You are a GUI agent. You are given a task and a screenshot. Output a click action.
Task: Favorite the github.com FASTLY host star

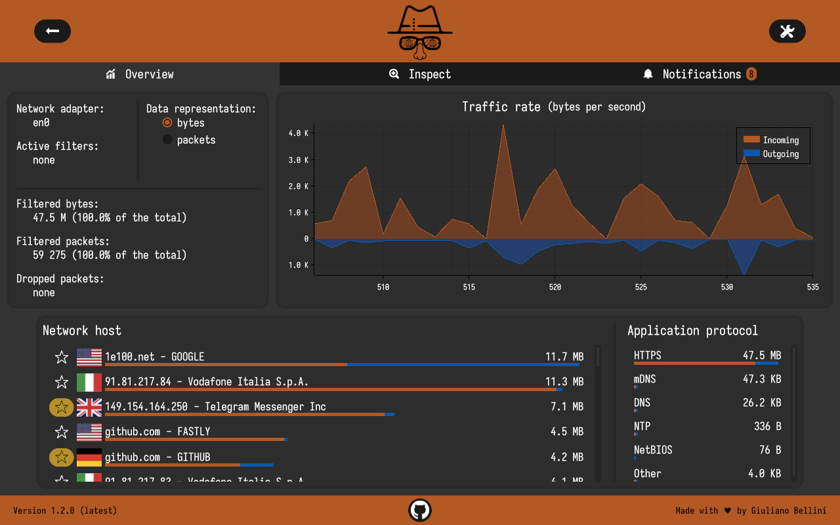(62, 432)
